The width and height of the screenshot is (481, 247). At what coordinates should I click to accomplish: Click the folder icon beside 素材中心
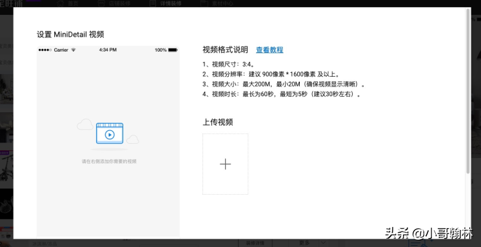pos(204,3)
